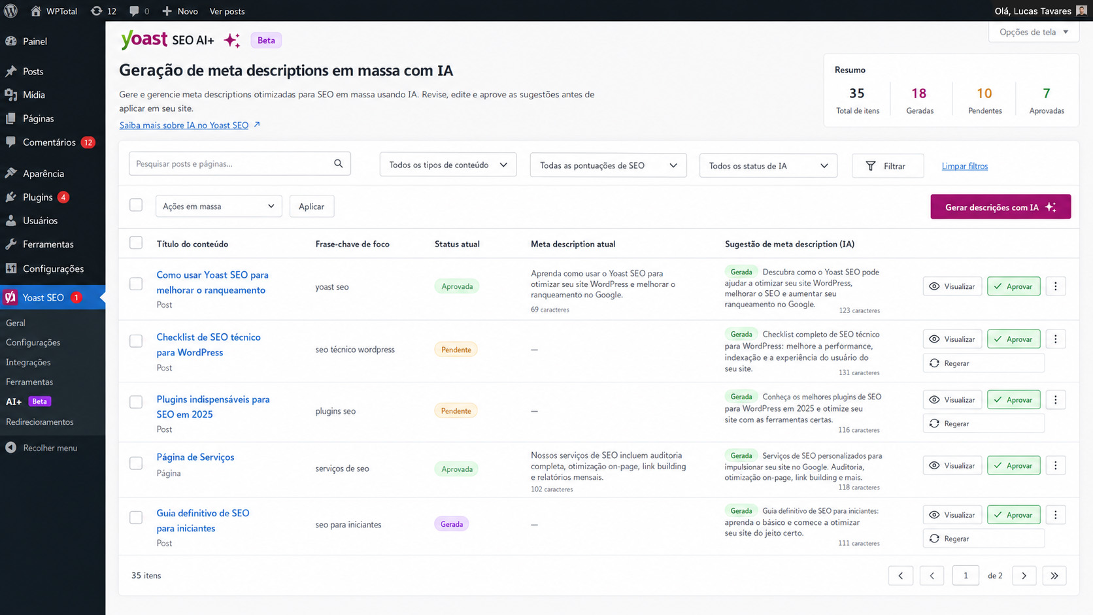The width and height of the screenshot is (1093, 615).
Task: Click the search magnifier icon
Action: 338,163
